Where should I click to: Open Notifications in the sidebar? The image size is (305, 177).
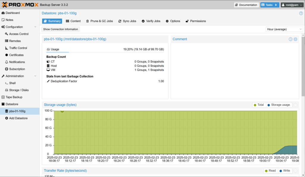pos(17,62)
